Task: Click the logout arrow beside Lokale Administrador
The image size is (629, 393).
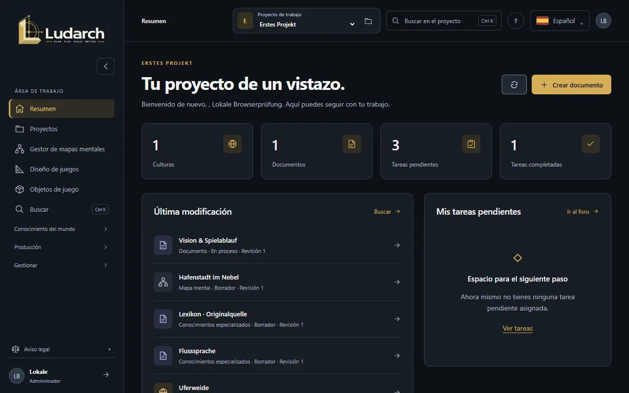Action: pyautogui.click(x=106, y=375)
